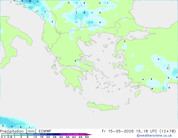Click the '0.1' legend value
This screenshot has height=138, width=178.
(x=3, y=137)
